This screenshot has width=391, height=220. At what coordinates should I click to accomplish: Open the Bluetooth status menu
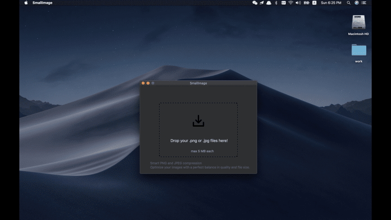(x=276, y=3)
